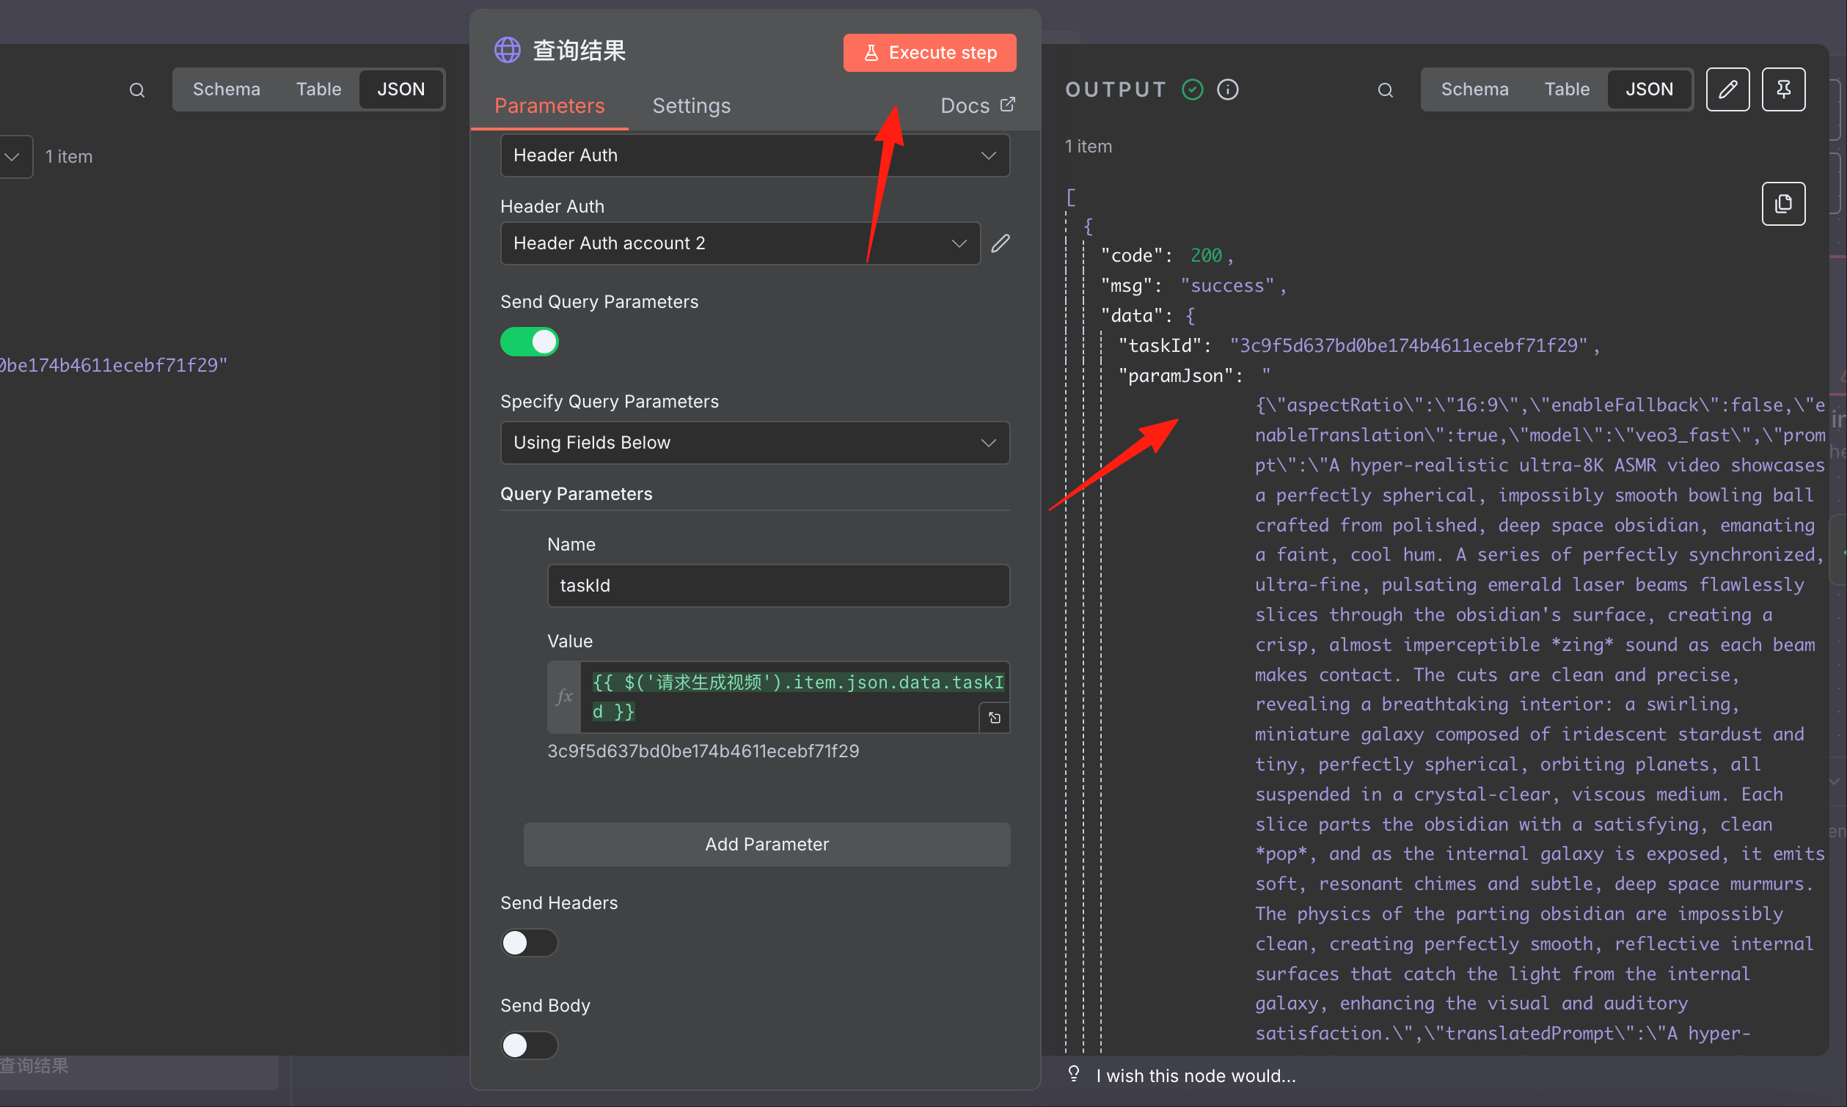Open expression editor expand icon in Value
Screen dimensions: 1847x1107
[x=994, y=718]
